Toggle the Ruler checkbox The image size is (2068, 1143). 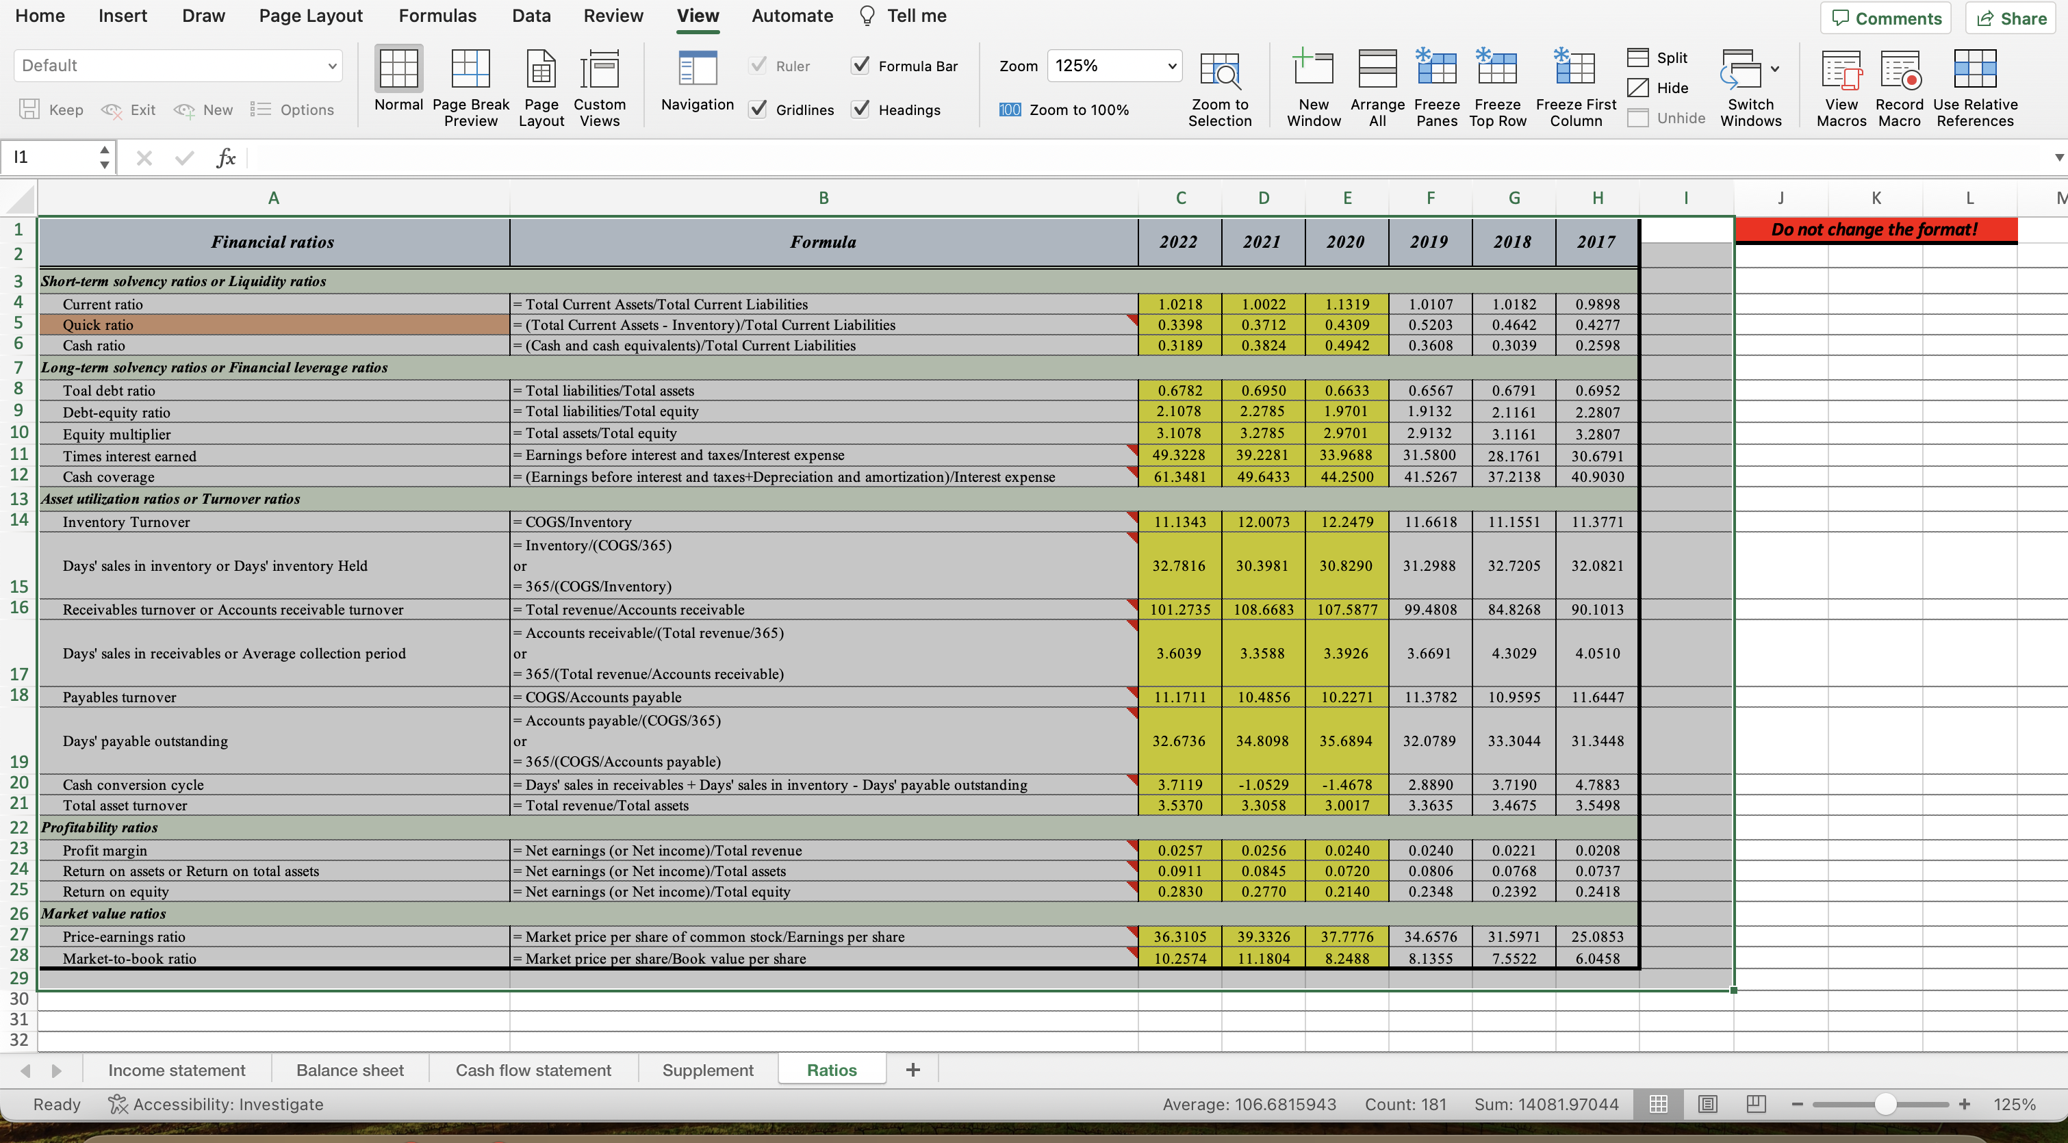[757, 65]
